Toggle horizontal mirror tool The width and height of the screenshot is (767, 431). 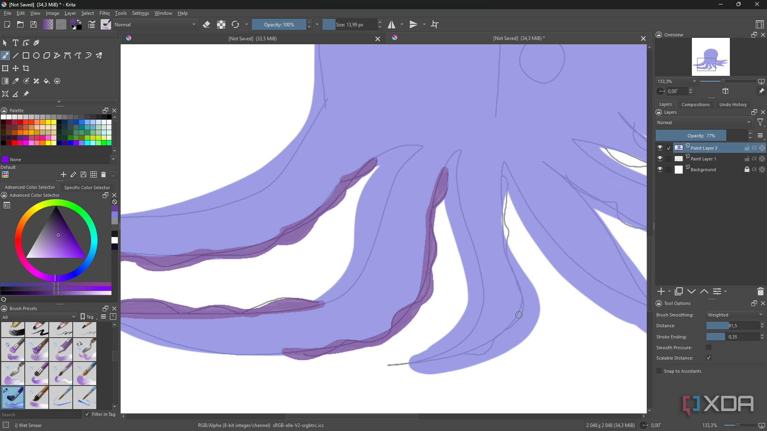pos(392,24)
